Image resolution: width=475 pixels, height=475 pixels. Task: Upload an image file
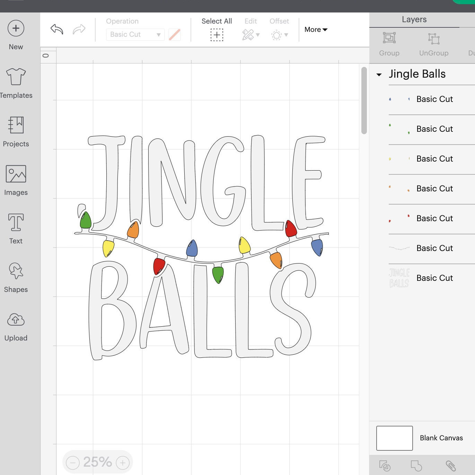(16, 324)
